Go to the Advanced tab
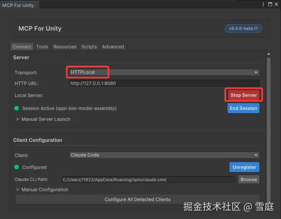 point(113,47)
